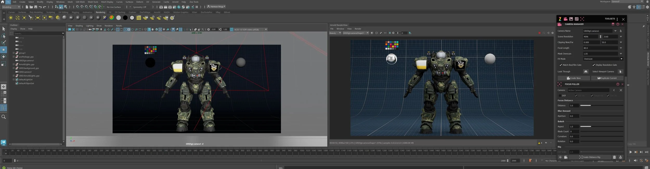Open the Zoo Tools menu
650x169 pixels.
pos(194,2)
